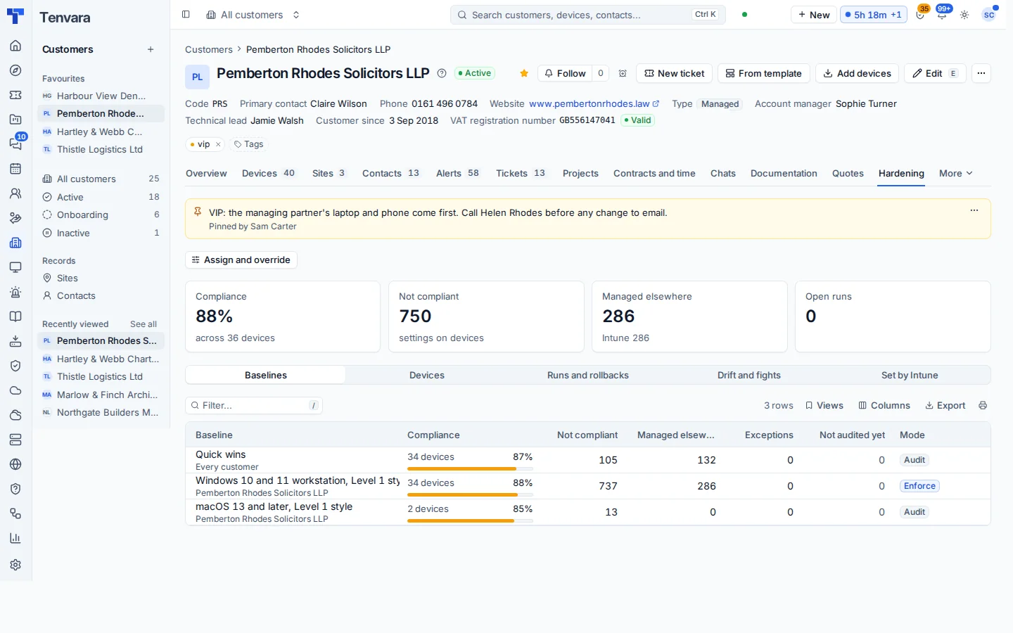Open the three-dot menu beside Edit
This screenshot has width=1013, height=633.
point(981,73)
